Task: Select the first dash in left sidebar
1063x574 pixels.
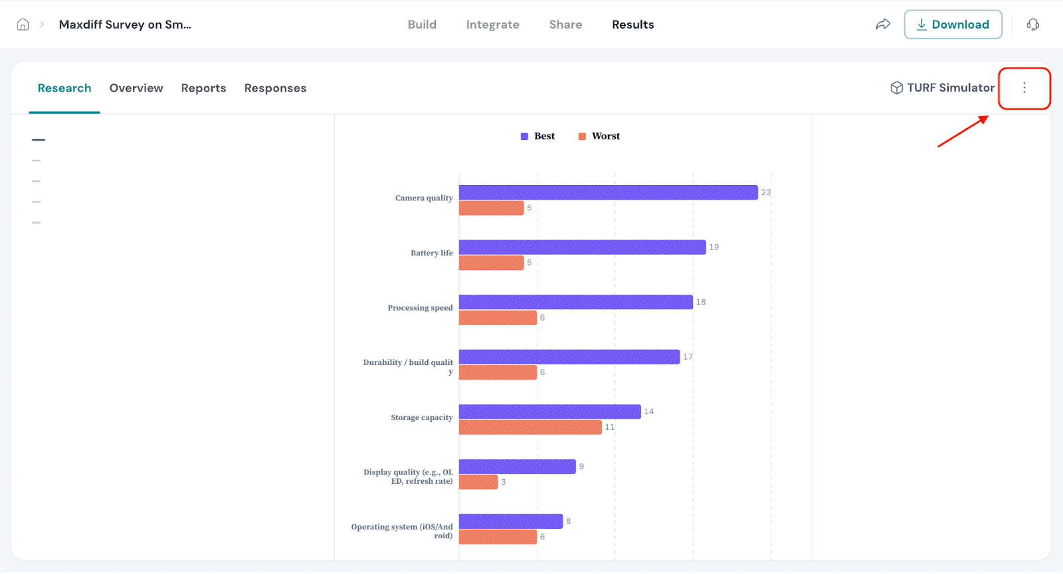Action: 39,140
